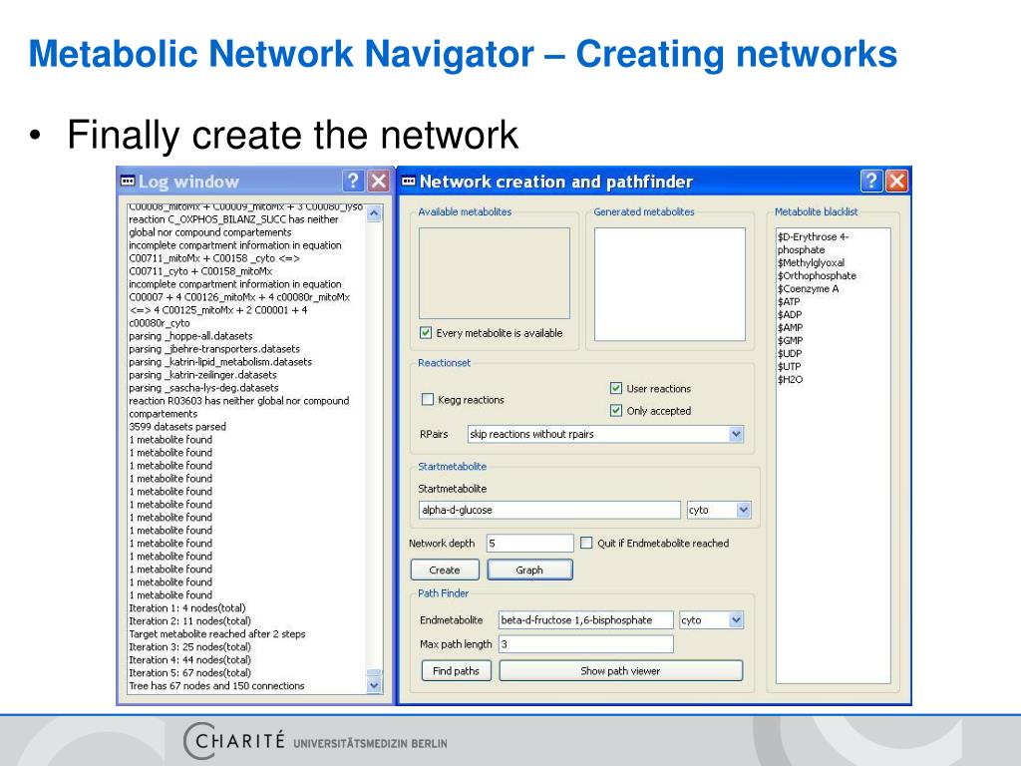Click the Log window help question-mark icon
The height and width of the screenshot is (766, 1021).
point(354,181)
